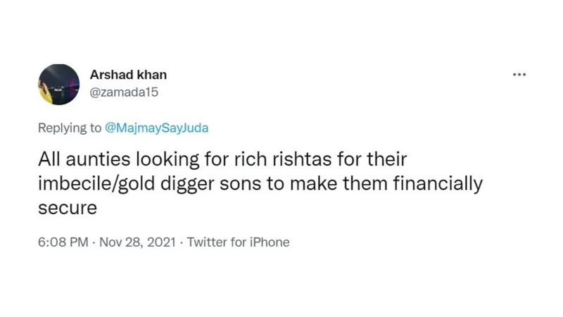Select the year '2021' in the tweet date
Viewport: 563px width, 317px height.
(161, 242)
